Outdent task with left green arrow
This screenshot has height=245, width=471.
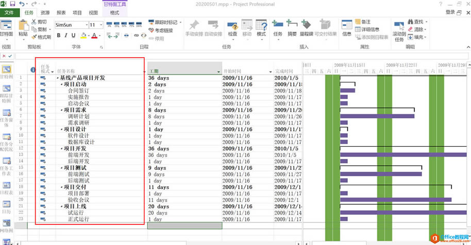[109, 36]
